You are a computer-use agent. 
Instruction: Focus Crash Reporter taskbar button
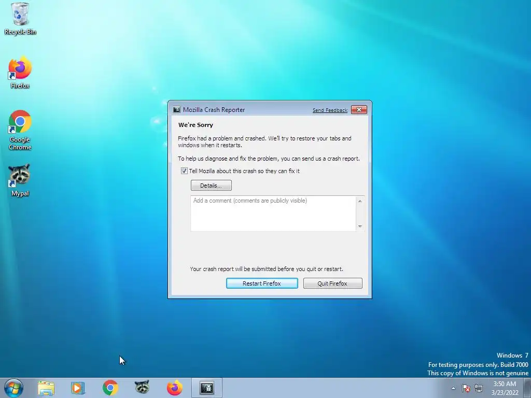207,388
